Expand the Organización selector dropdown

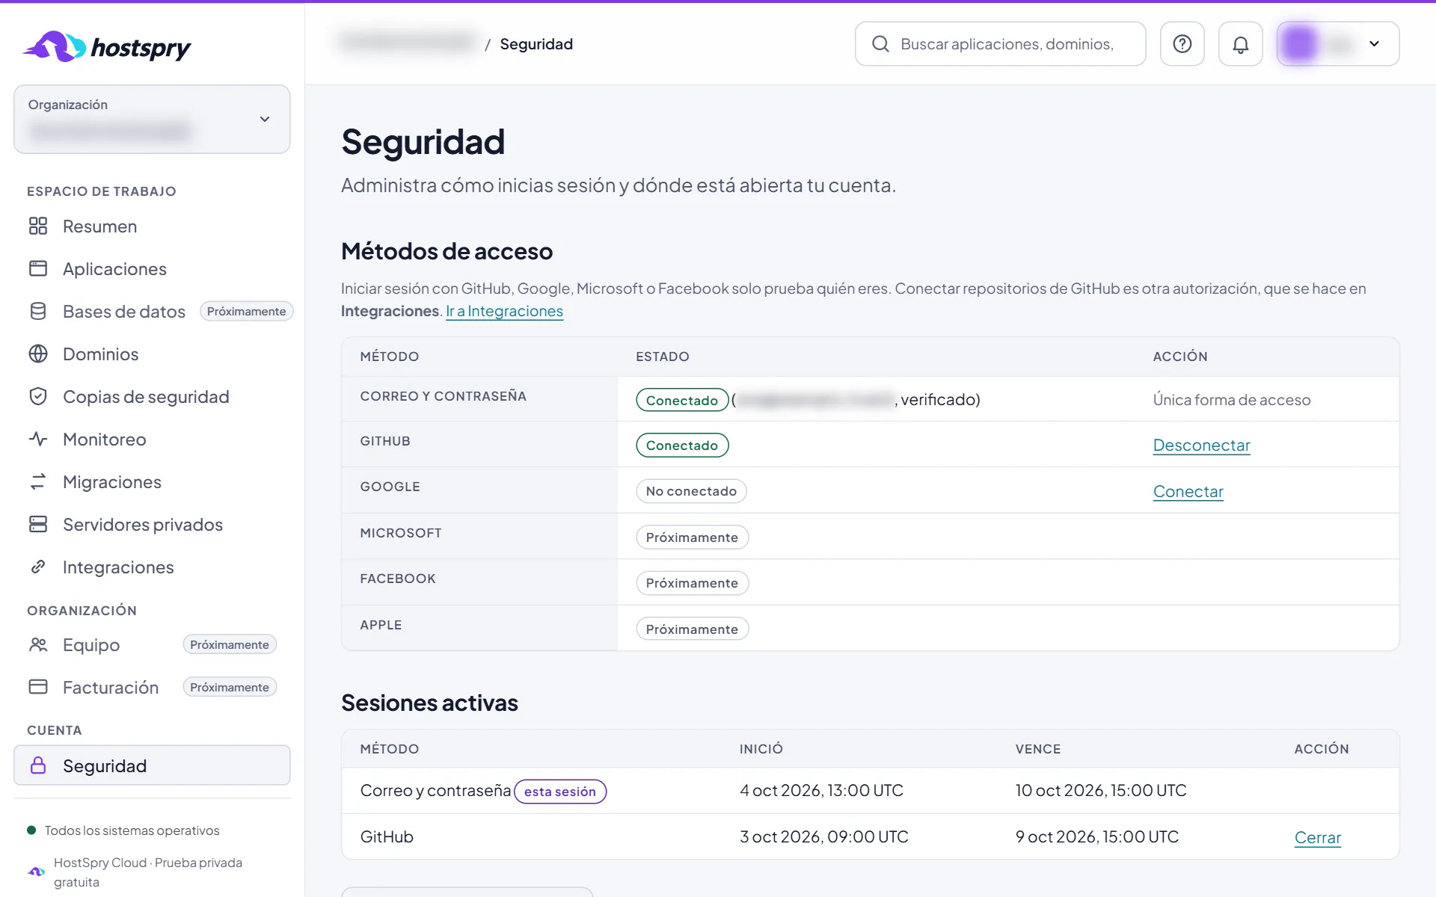pyautogui.click(x=152, y=119)
